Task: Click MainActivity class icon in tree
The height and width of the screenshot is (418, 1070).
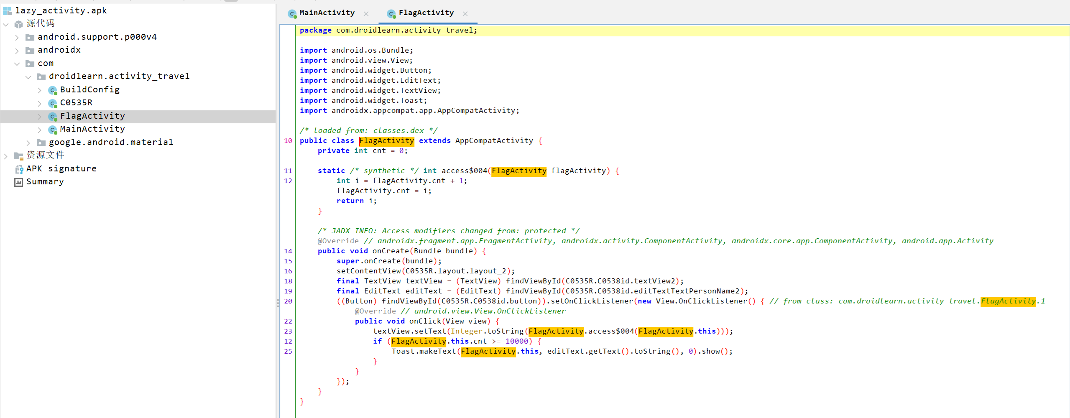Action: click(52, 129)
